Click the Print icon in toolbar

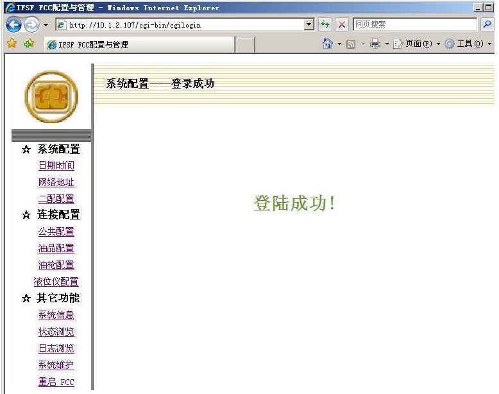point(375,44)
